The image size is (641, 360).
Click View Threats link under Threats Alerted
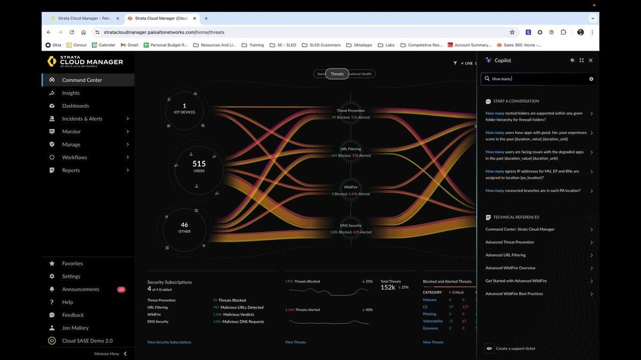(x=295, y=342)
